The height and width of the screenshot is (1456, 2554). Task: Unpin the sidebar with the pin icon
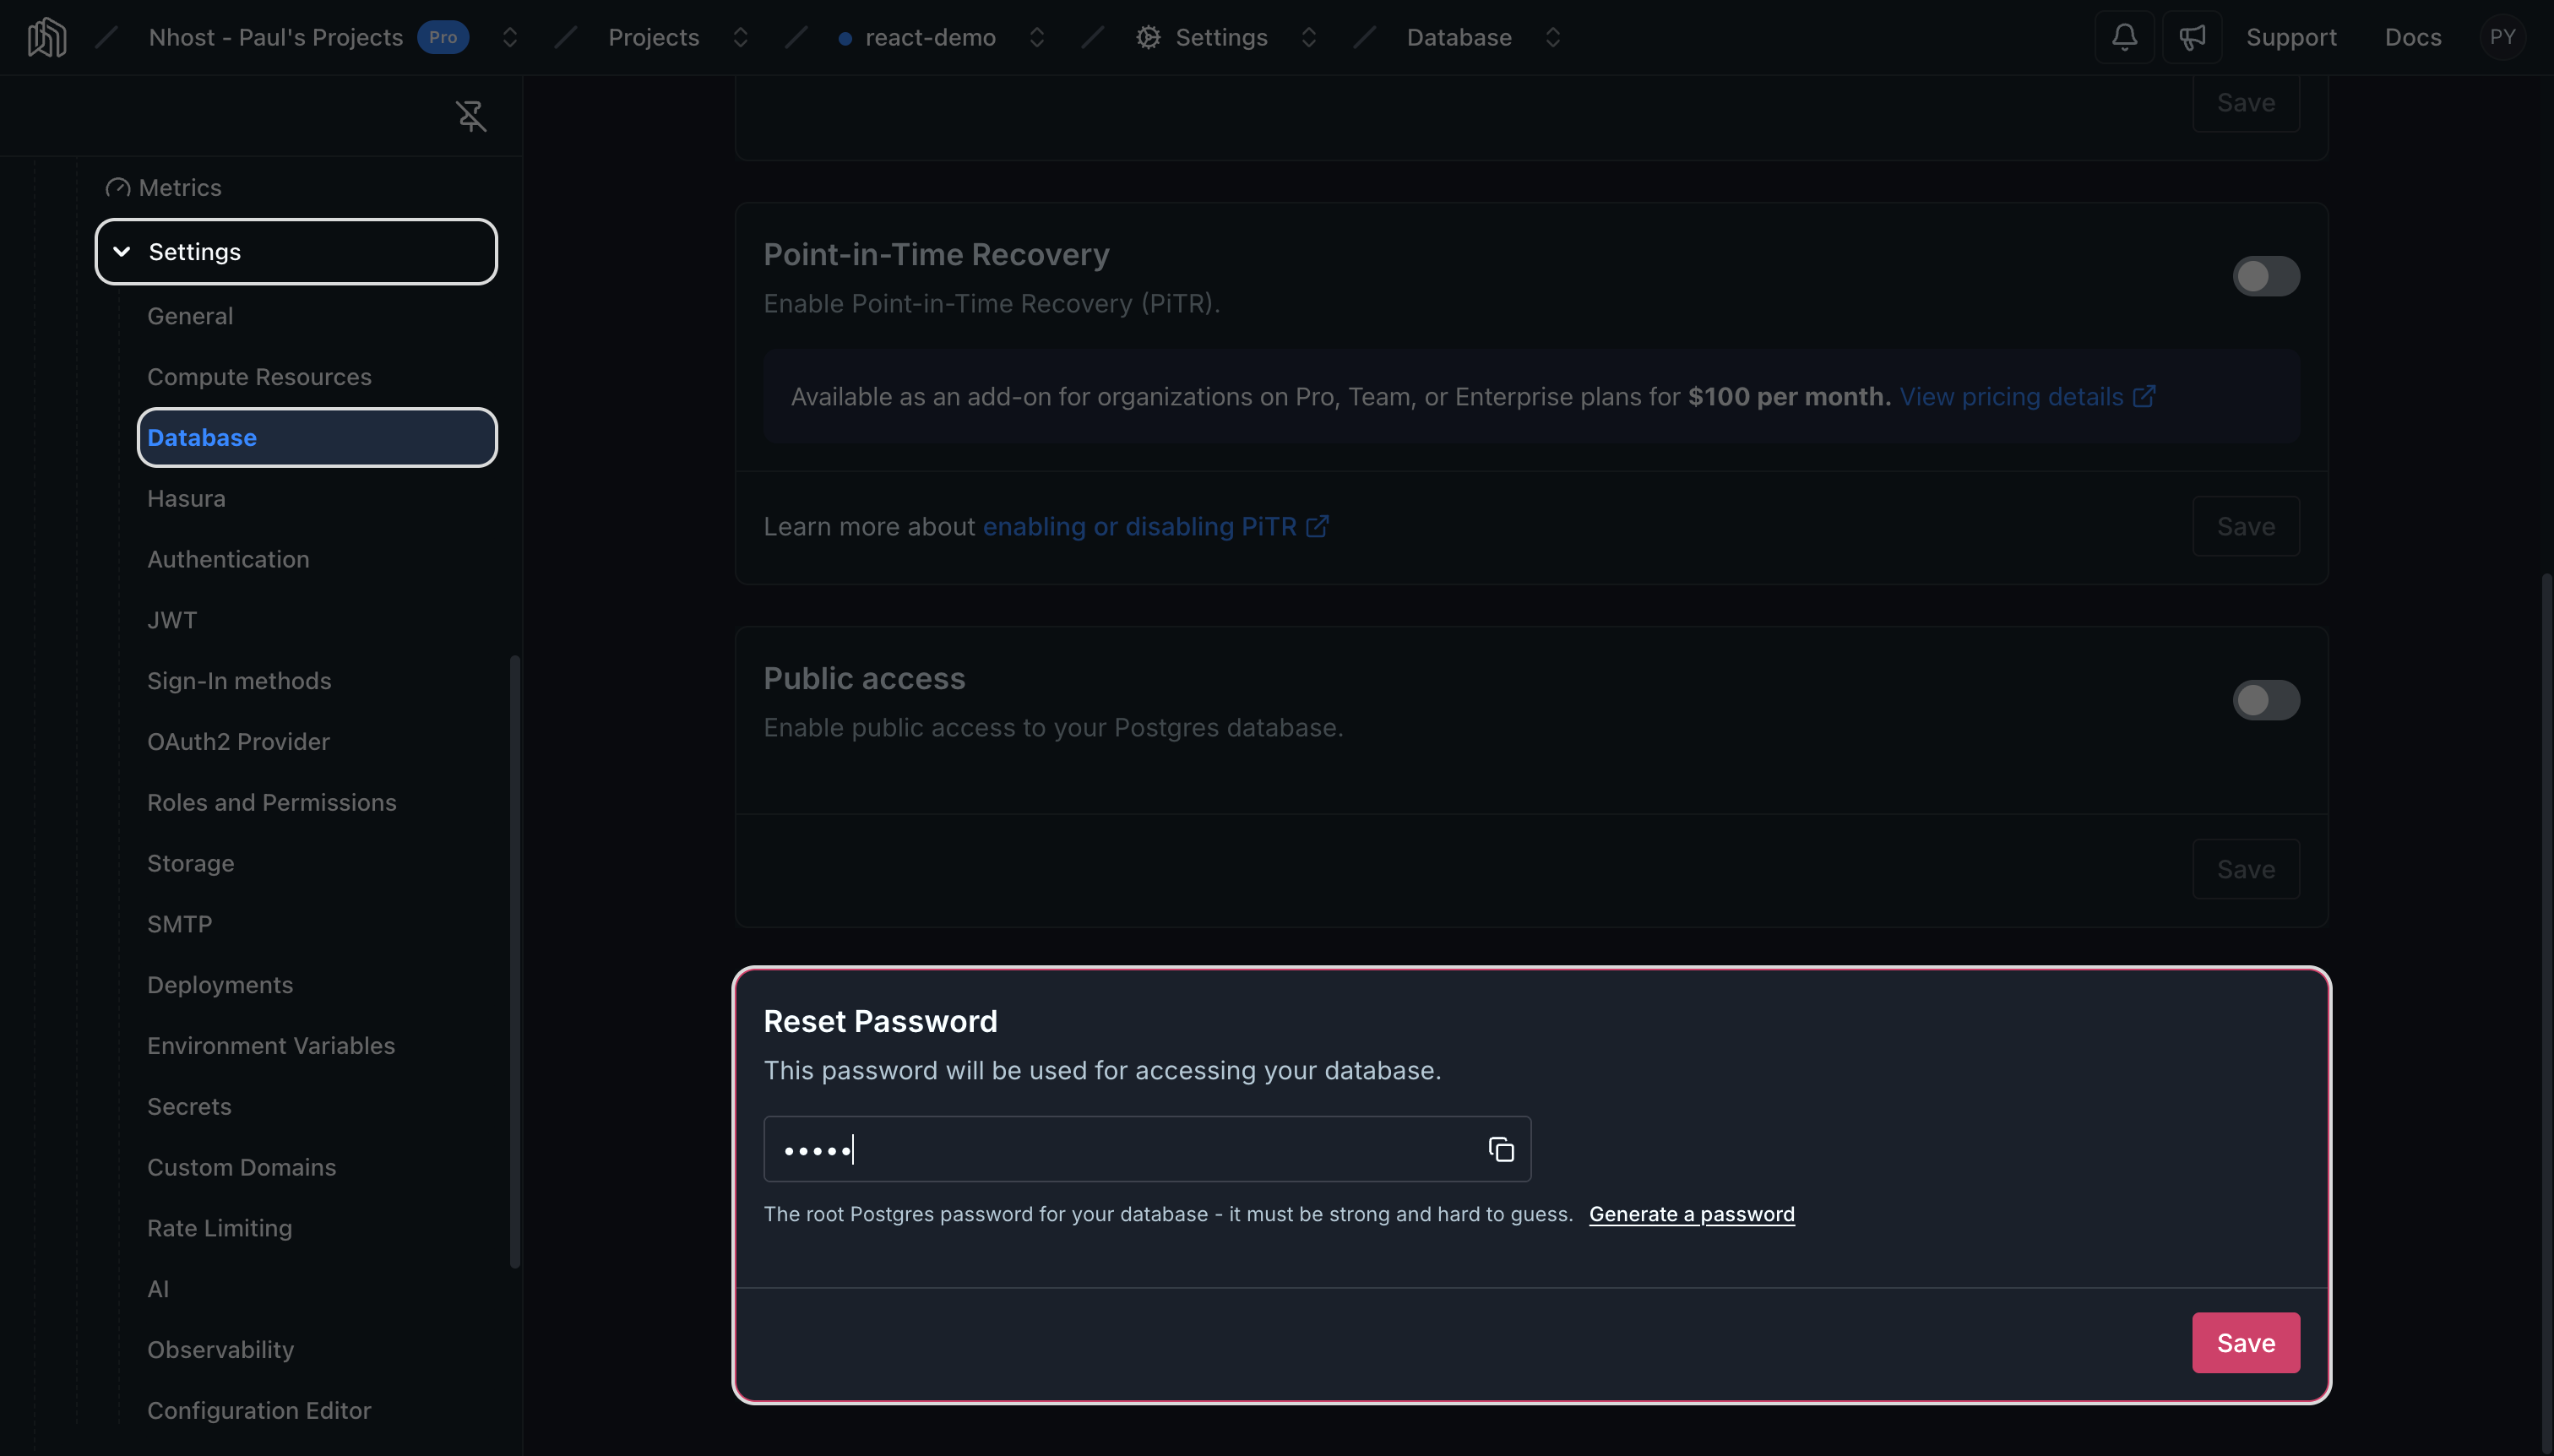point(471,116)
